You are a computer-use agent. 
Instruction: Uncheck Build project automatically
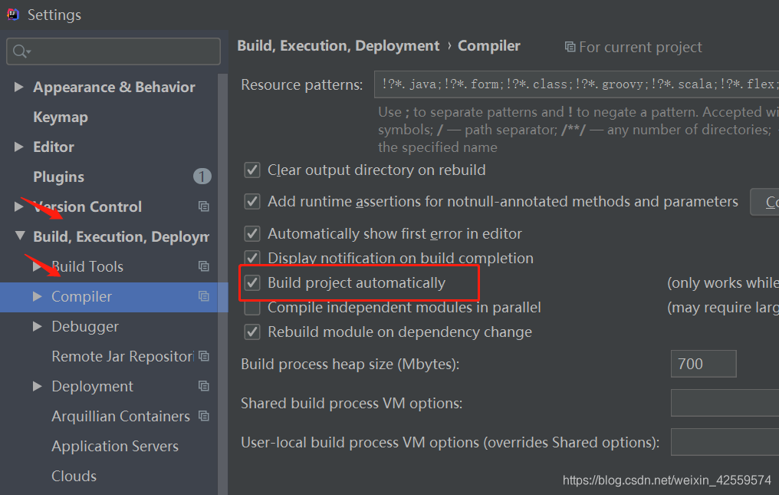coord(252,282)
